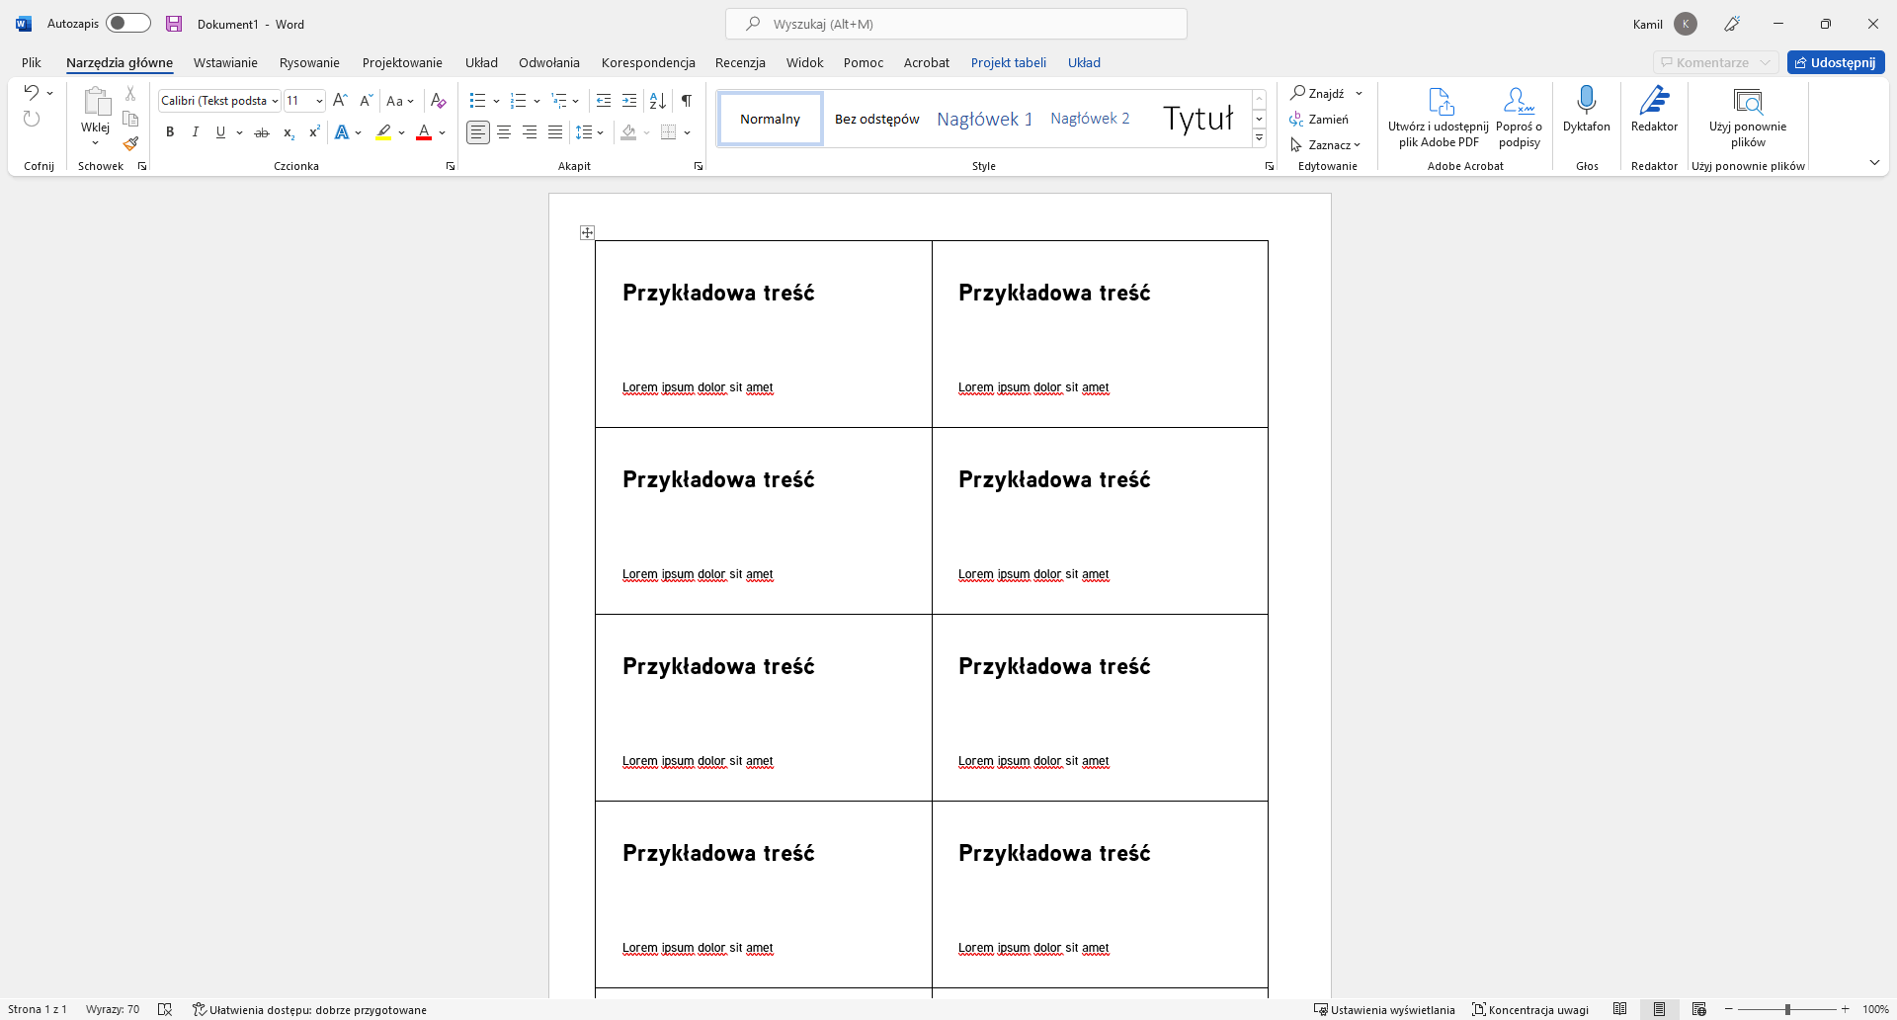Click Poproś o podpisy icon

[x=1519, y=117]
